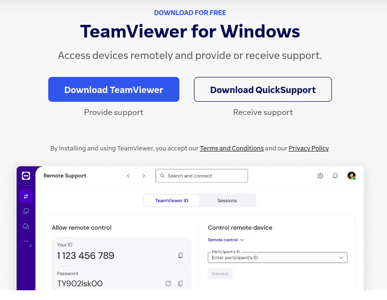This screenshot has width=387, height=300.
Task: Switch to the Sessions tab
Action: 227,201
